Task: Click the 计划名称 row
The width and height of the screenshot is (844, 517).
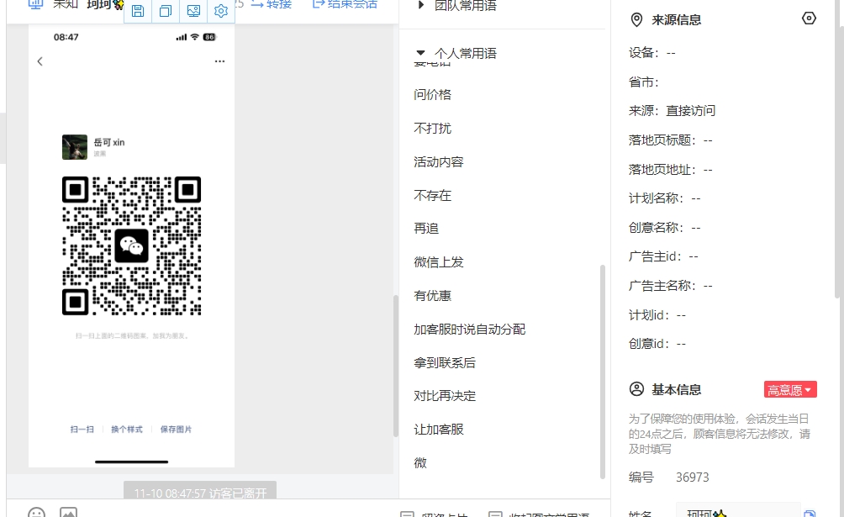Action: coord(665,198)
